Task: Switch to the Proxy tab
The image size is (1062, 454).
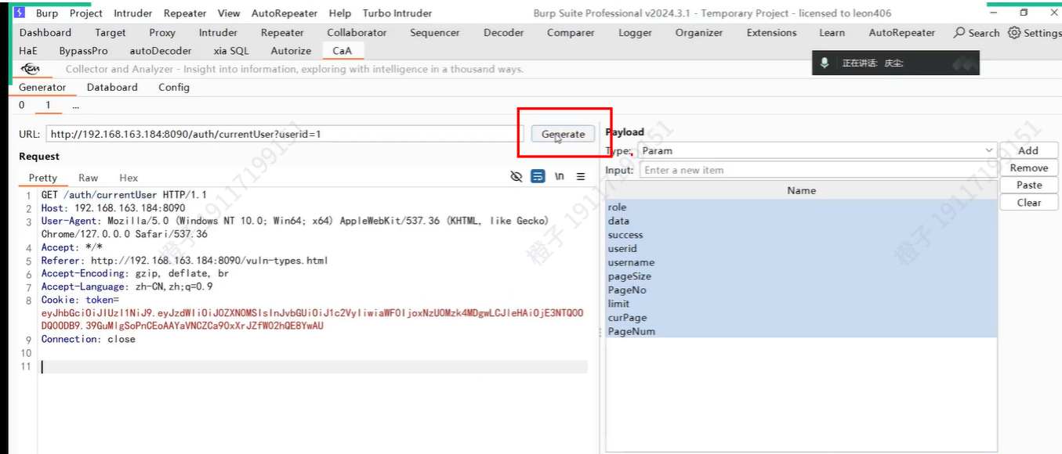Action: tap(162, 33)
